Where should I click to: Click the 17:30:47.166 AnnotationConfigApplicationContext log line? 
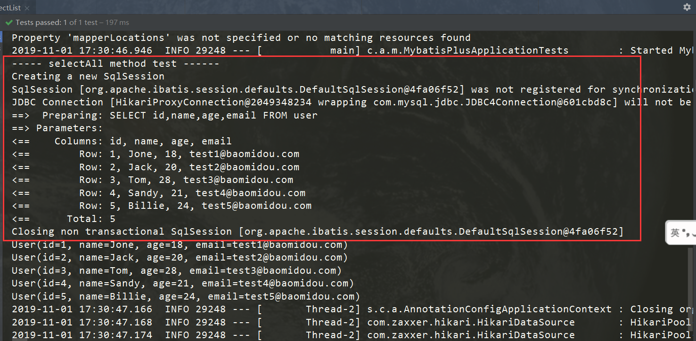(x=353, y=309)
